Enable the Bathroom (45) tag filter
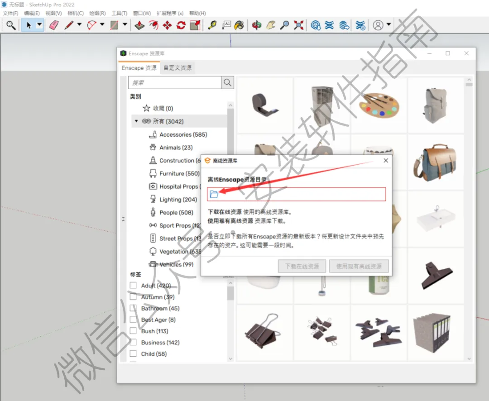The width and height of the screenshot is (489, 401). [133, 308]
